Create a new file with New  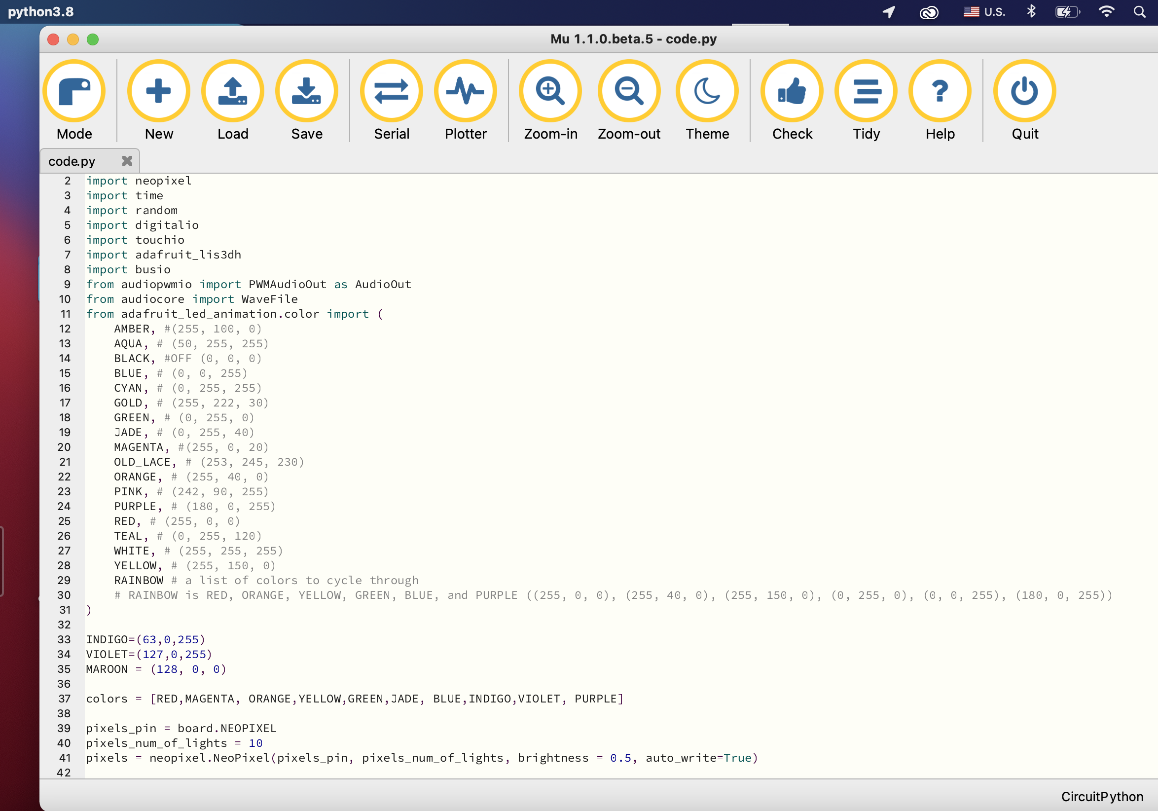[x=158, y=100]
